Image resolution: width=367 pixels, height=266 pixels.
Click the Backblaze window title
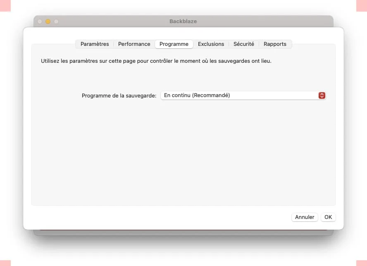pyautogui.click(x=183, y=21)
